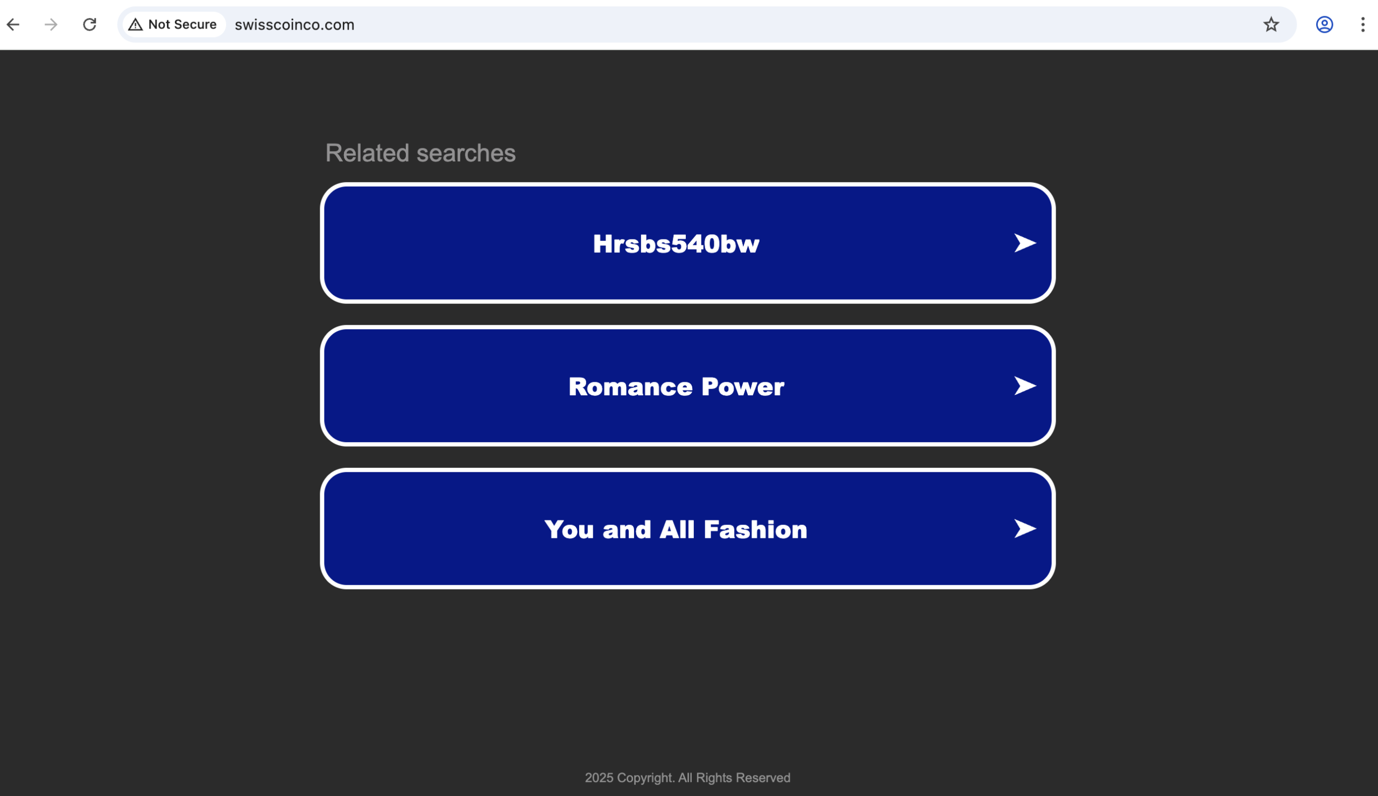Screen dimensions: 1378x796
Task: Open the browser profile icon
Action: click(1324, 25)
